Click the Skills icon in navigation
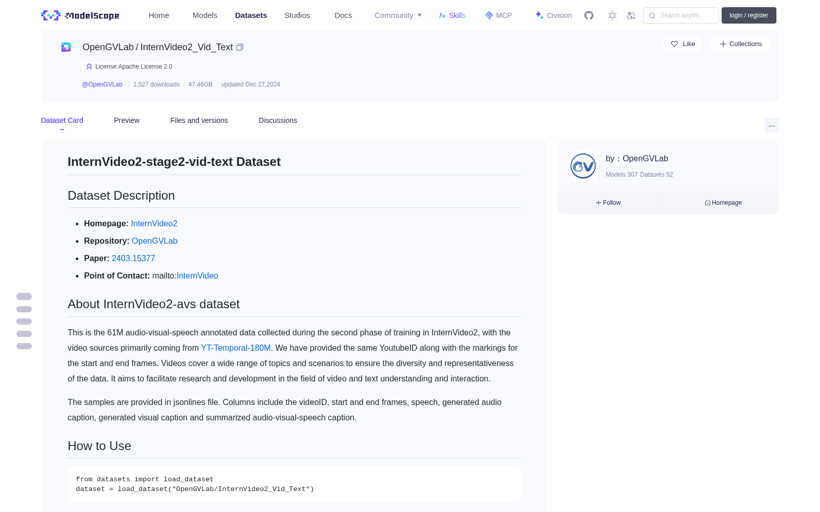This screenshot has height=512, width=820. [442, 15]
